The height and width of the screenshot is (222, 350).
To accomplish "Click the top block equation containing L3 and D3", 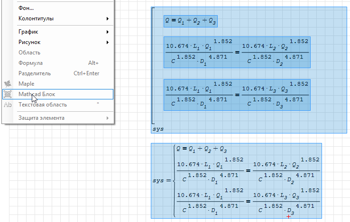I will pos(237,94).
